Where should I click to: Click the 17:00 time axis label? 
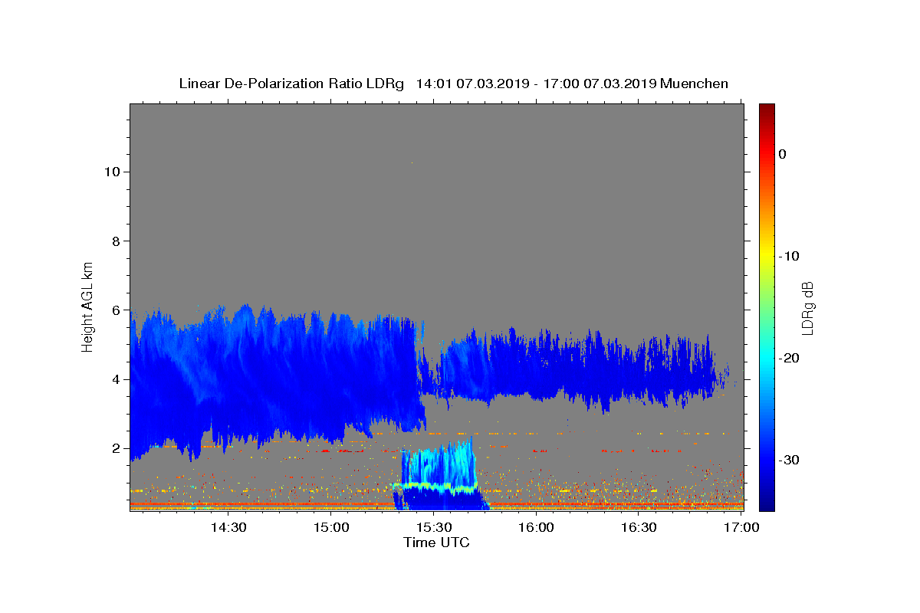point(741,527)
